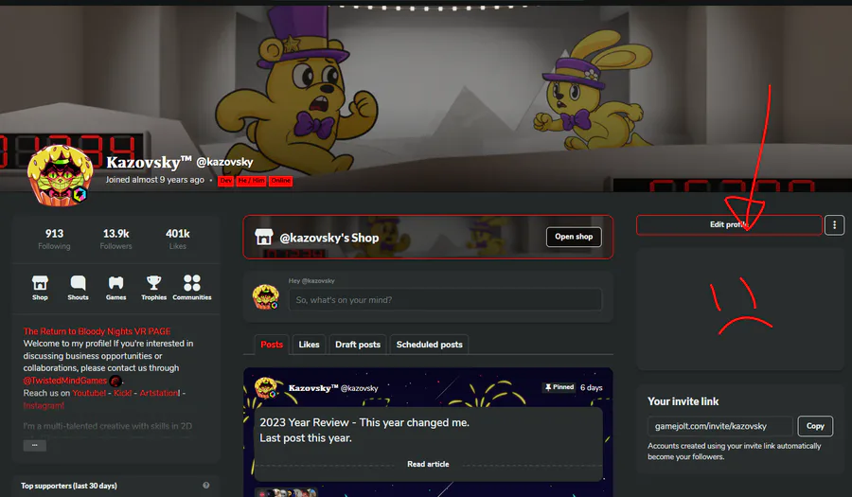The height and width of the screenshot is (497, 852).
Task: Click the Dev badge tag
Action: [x=226, y=180]
